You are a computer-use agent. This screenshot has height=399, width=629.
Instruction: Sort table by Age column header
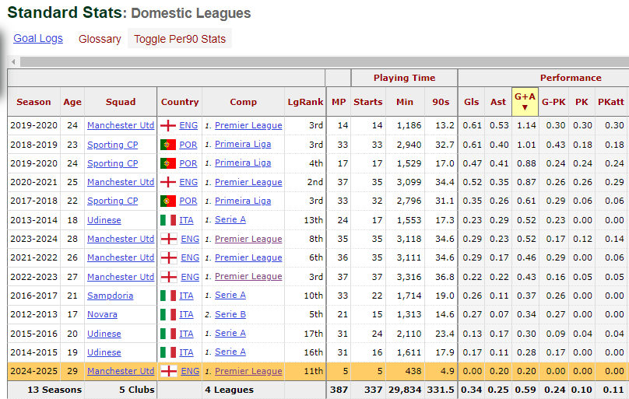pyautogui.click(x=72, y=102)
